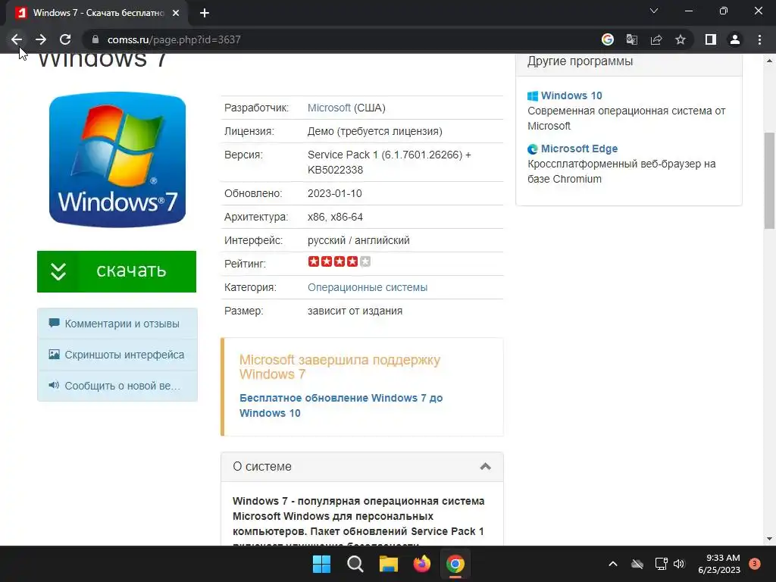Click the address bar URL comss.ru
This screenshot has height=582, width=776.
174,39
